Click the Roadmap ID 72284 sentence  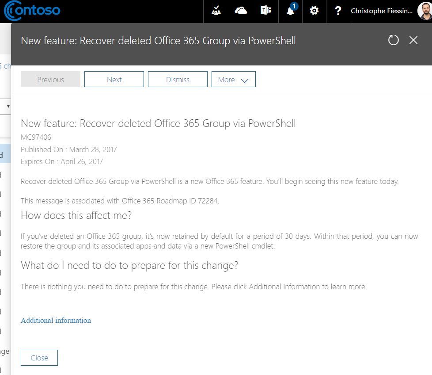click(120, 201)
